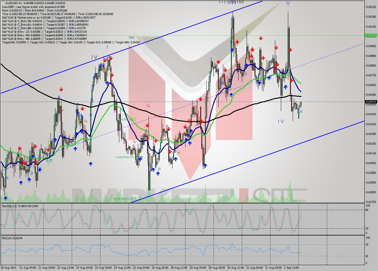378x271 pixels.
Task: Click the RSI(14) 43.8149 indicator label
Action: point(12,238)
